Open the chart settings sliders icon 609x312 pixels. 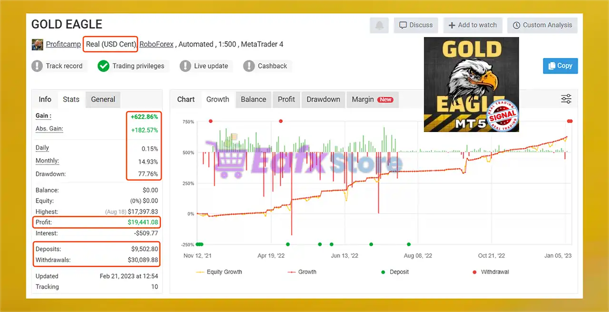pyautogui.click(x=566, y=99)
